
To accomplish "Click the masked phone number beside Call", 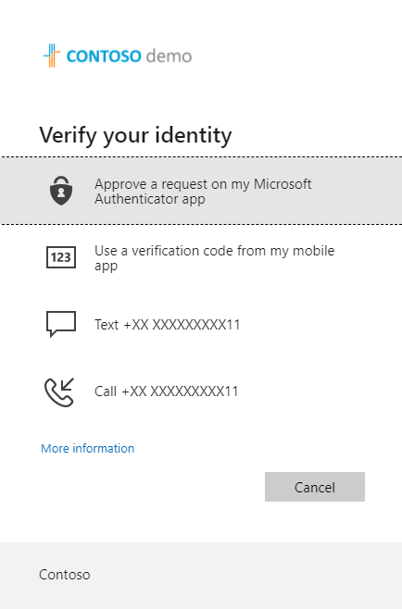I will pyautogui.click(x=180, y=391).
